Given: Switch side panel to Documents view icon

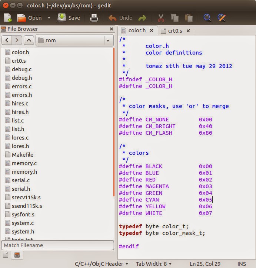Looking at the screenshot, I should pyautogui.click(x=6, y=255).
